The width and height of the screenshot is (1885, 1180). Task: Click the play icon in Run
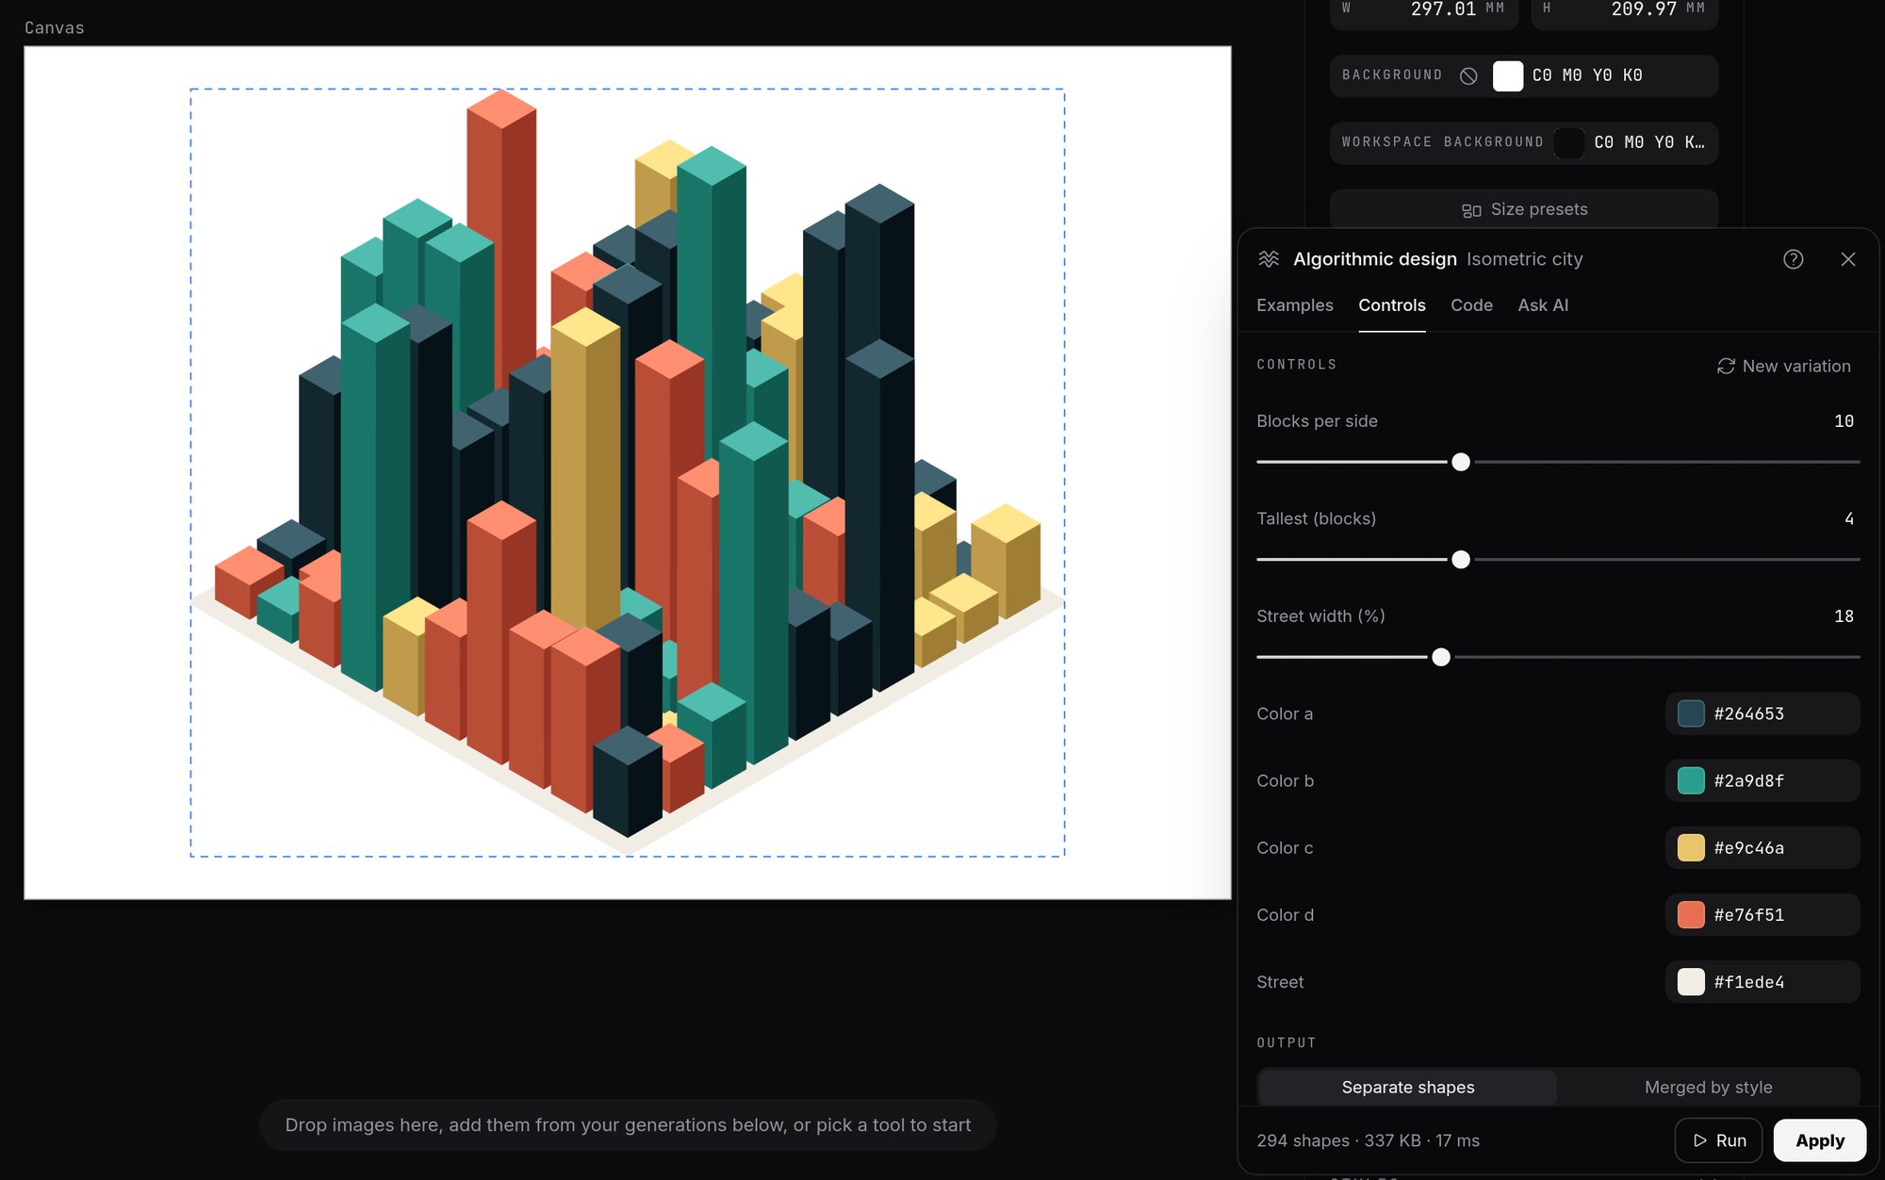[1700, 1140]
